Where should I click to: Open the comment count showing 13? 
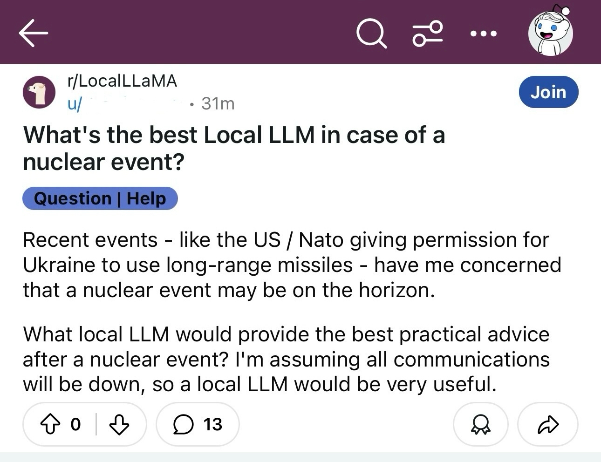pos(212,424)
